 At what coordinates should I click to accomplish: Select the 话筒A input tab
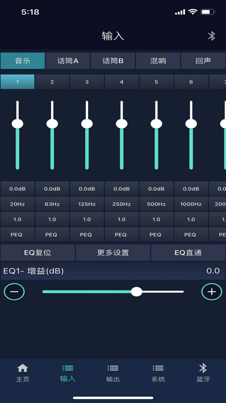pyautogui.click(x=68, y=61)
